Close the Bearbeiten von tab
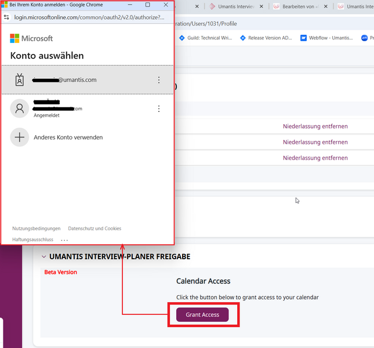This screenshot has width=374, height=348. (x=325, y=7)
